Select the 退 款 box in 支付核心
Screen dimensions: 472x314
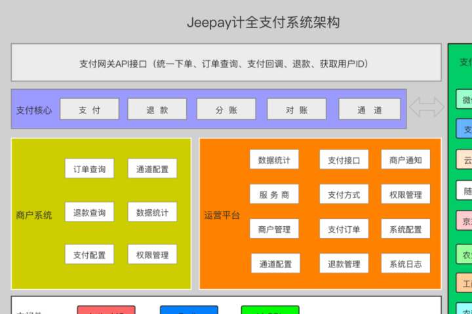click(157, 109)
